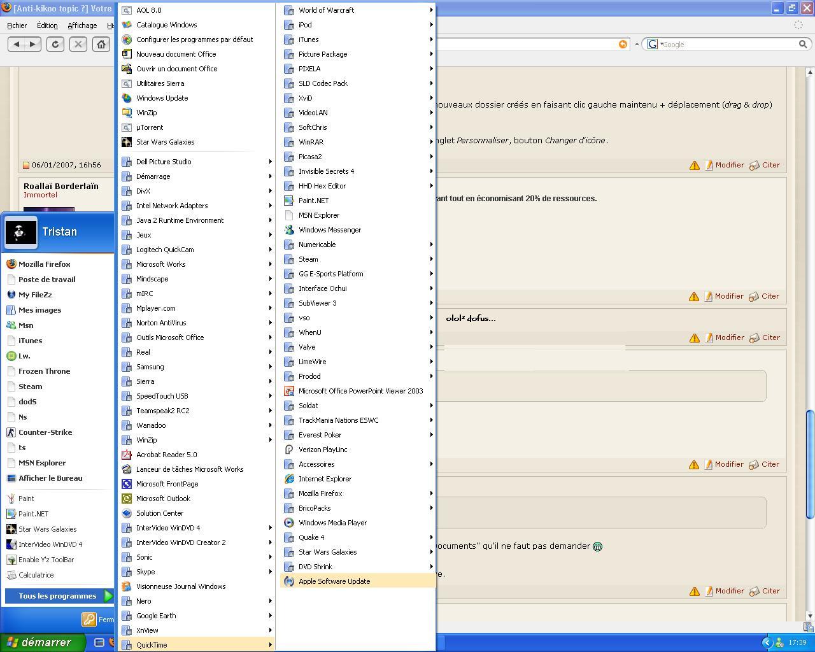The height and width of the screenshot is (652, 815).
Task: Open Windows Messenger icon
Action: (289, 230)
